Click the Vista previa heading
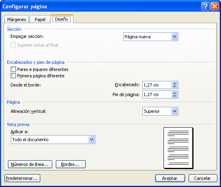This screenshot has width=221, height=187. [18, 124]
